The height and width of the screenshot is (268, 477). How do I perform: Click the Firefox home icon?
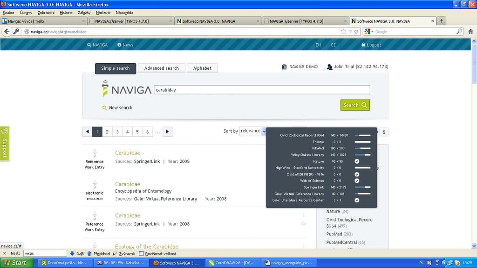[x=470, y=32]
